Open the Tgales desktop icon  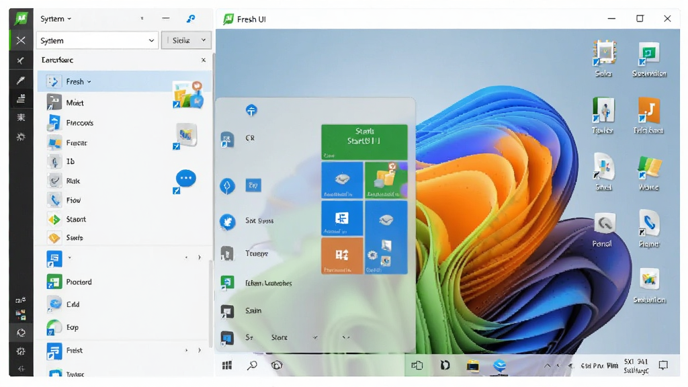coord(603,116)
